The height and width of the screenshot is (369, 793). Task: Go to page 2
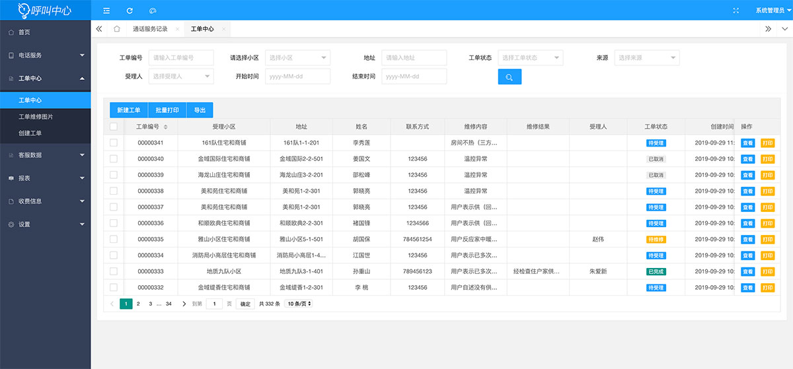[138, 304]
